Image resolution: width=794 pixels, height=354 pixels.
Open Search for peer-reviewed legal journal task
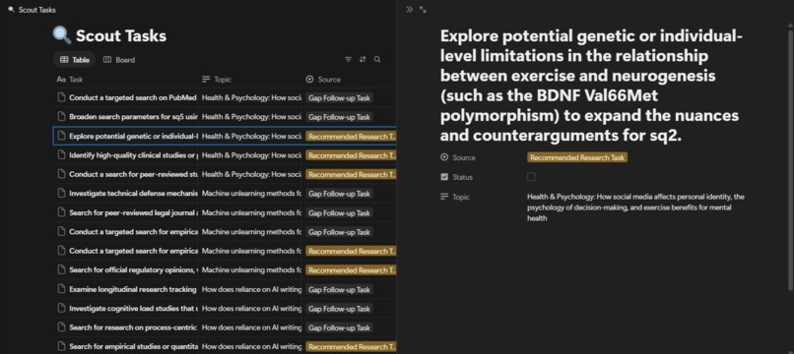click(x=133, y=212)
